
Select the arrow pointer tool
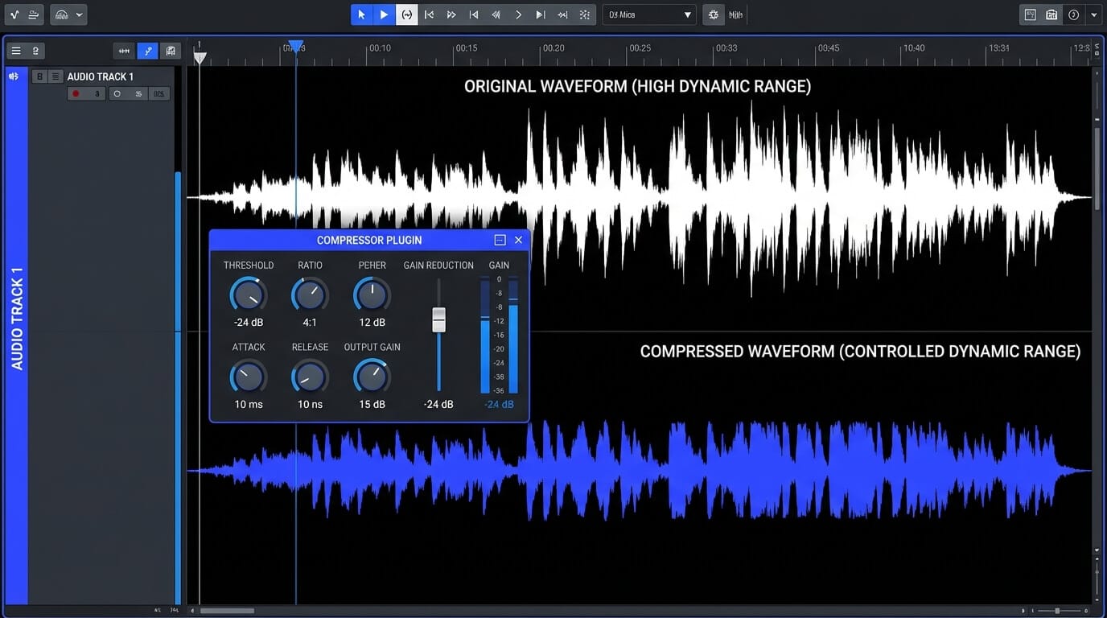(x=361, y=14)
